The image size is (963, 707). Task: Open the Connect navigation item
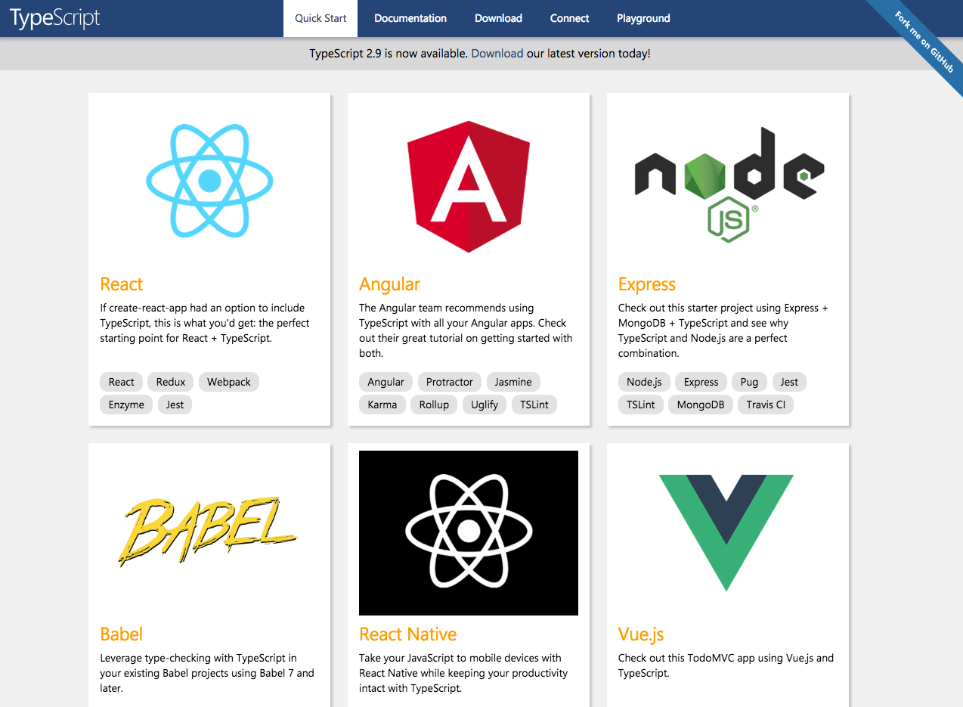tap(569, 18)
